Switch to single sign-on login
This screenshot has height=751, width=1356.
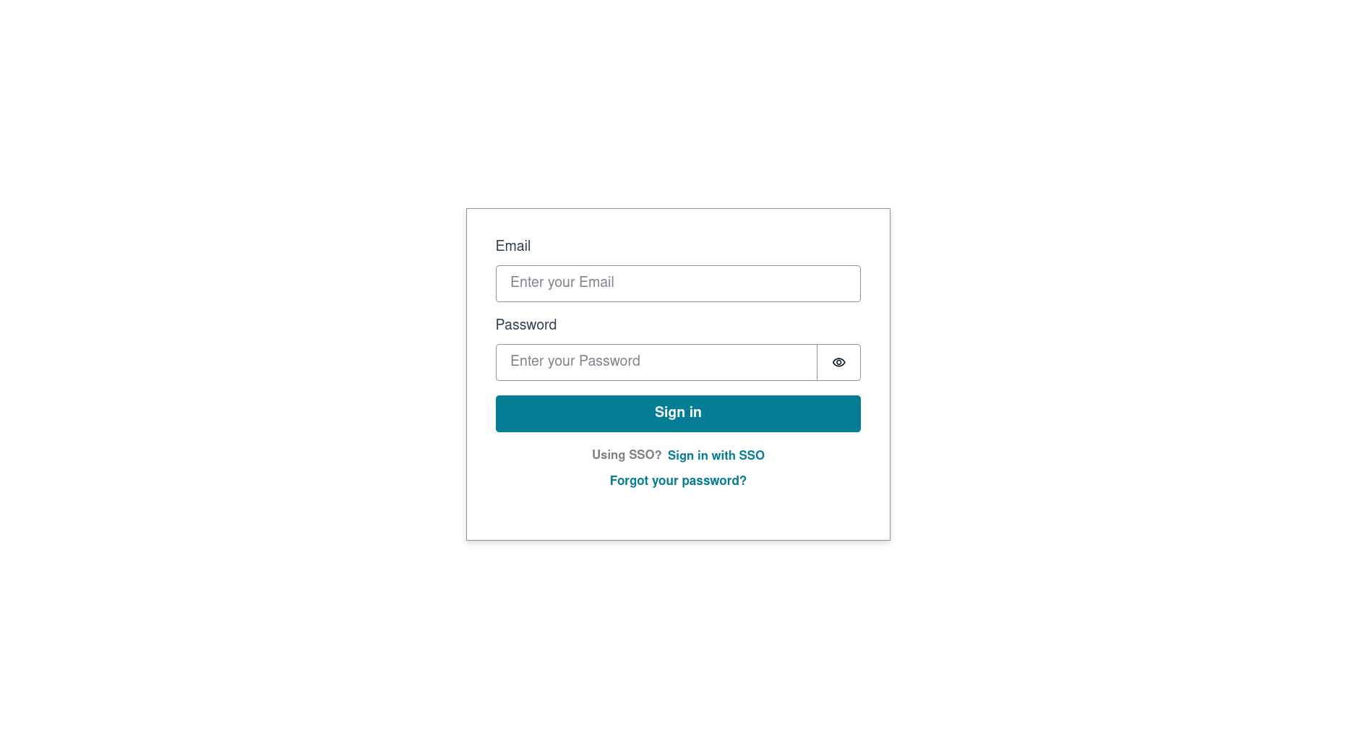716,456
